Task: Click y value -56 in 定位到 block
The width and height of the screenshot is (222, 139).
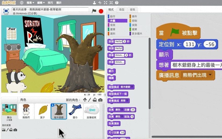Action: pos(210,44)
